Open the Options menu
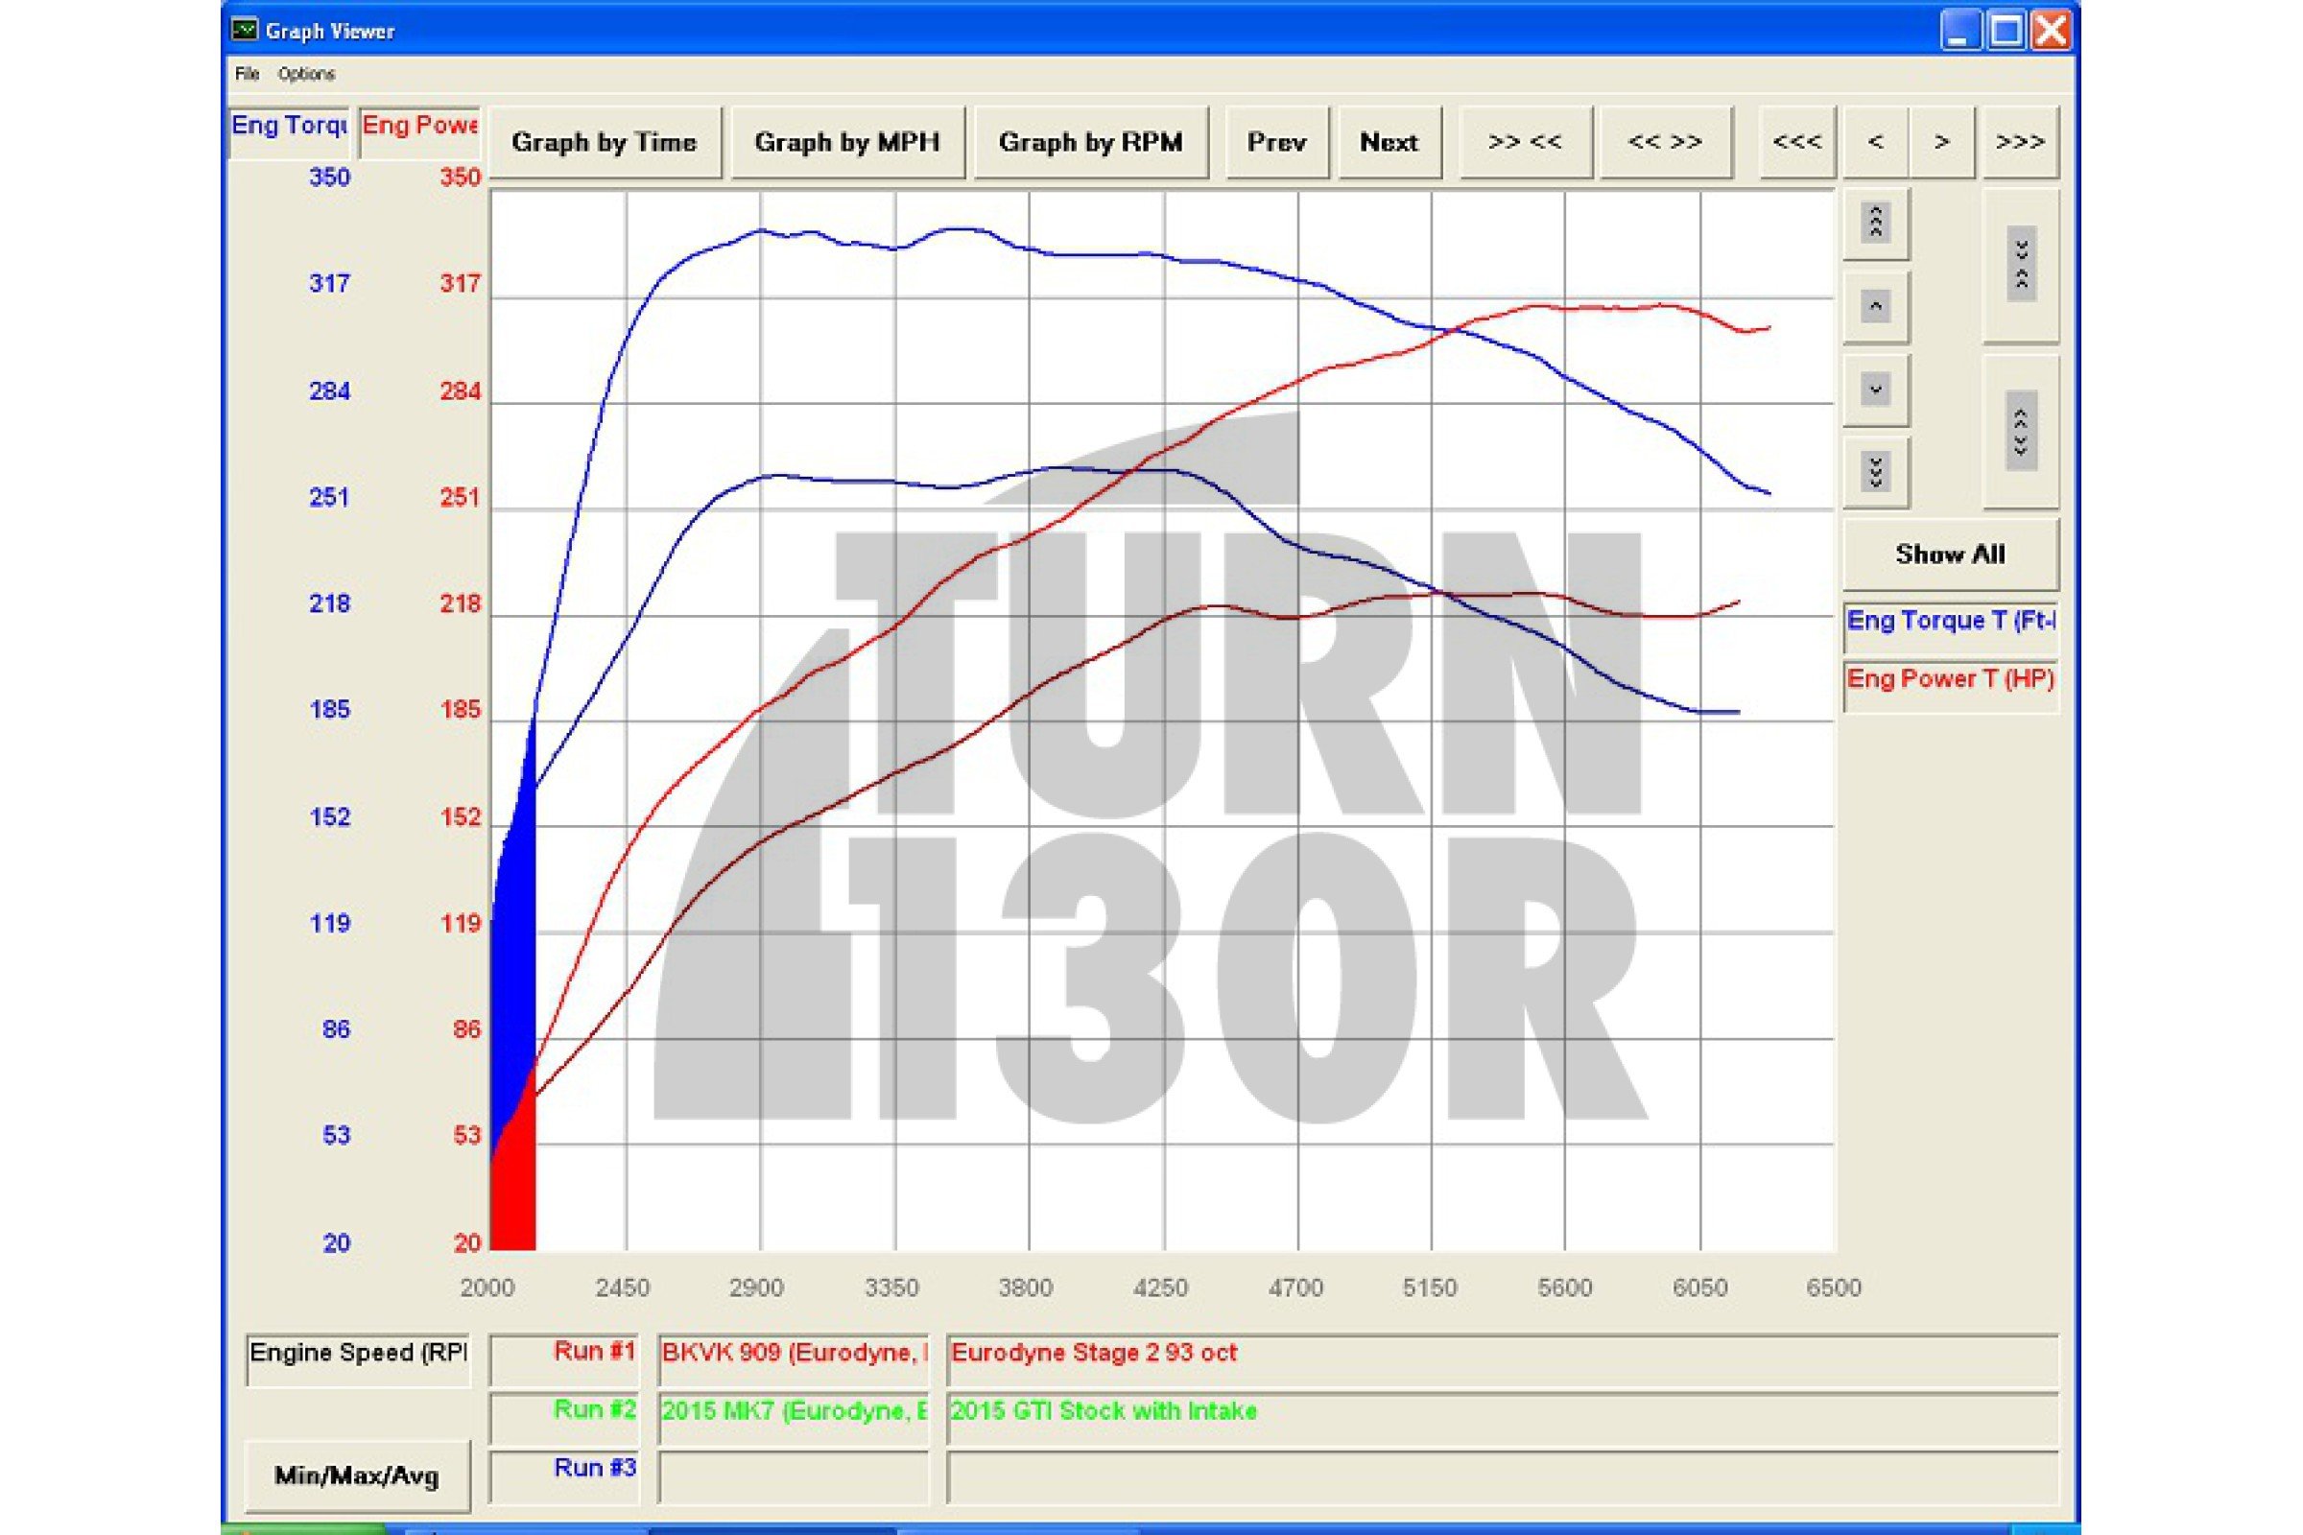The image size is (2303, 1535). tap(305, 75)
